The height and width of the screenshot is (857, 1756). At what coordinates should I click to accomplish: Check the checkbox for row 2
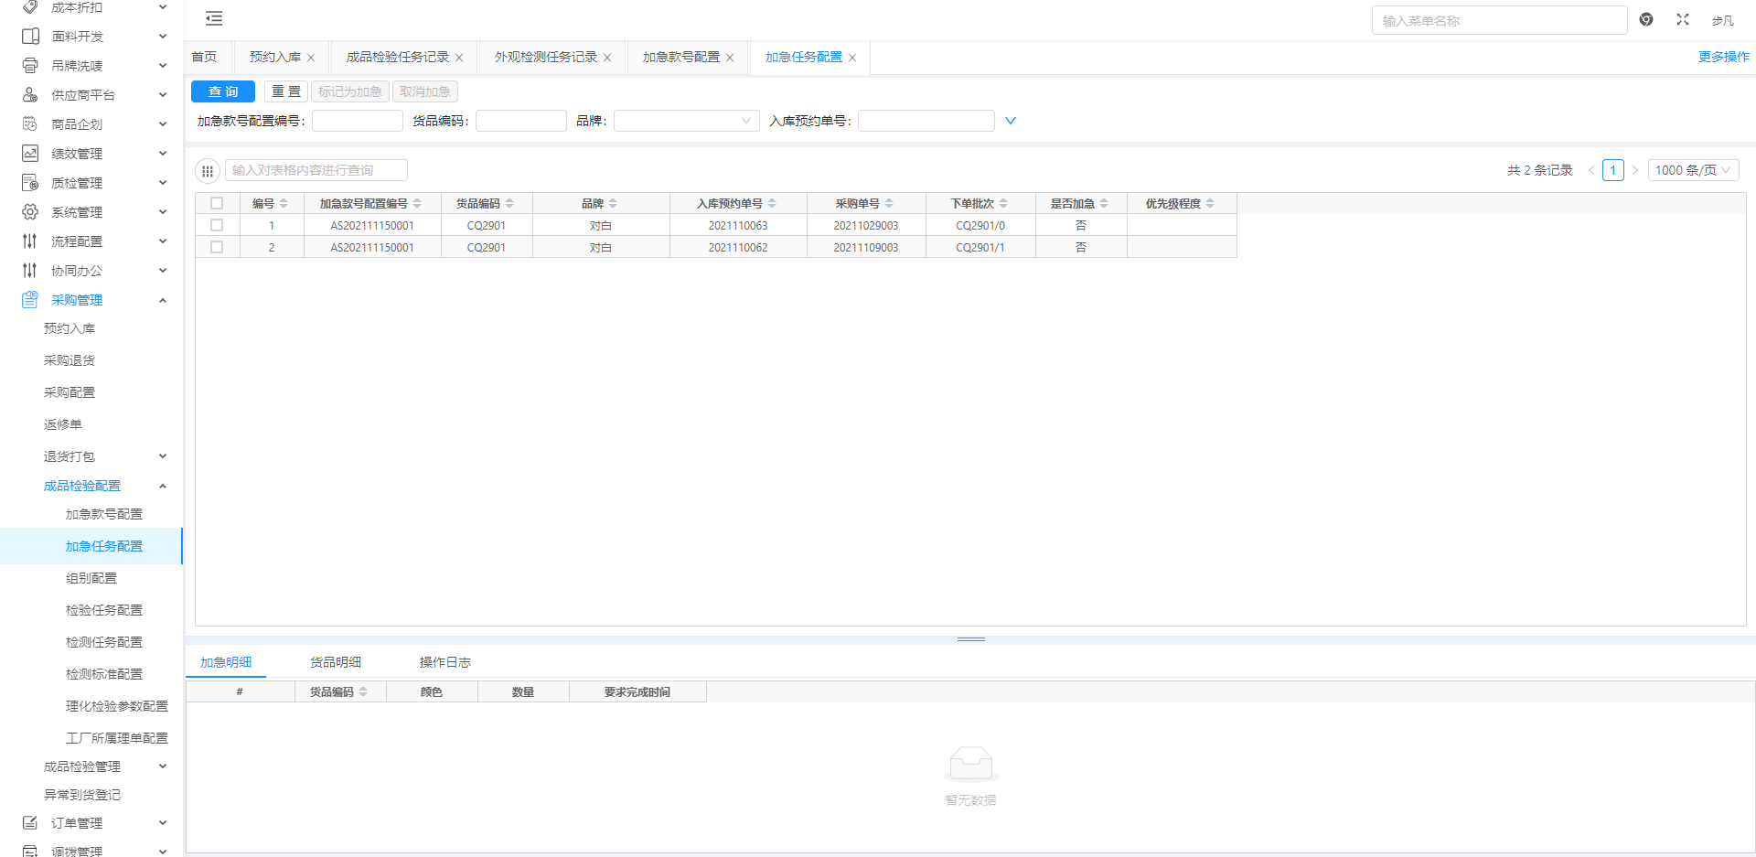[217, 247]
